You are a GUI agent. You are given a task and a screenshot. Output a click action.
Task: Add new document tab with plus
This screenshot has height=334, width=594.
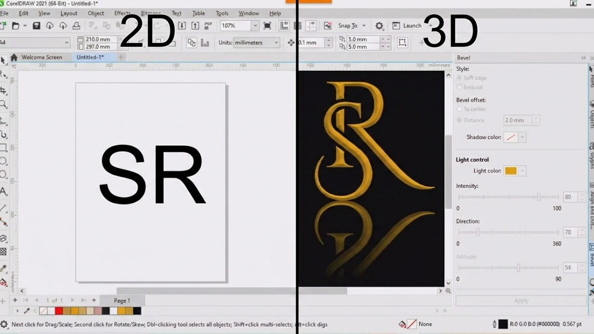(121, 58)
